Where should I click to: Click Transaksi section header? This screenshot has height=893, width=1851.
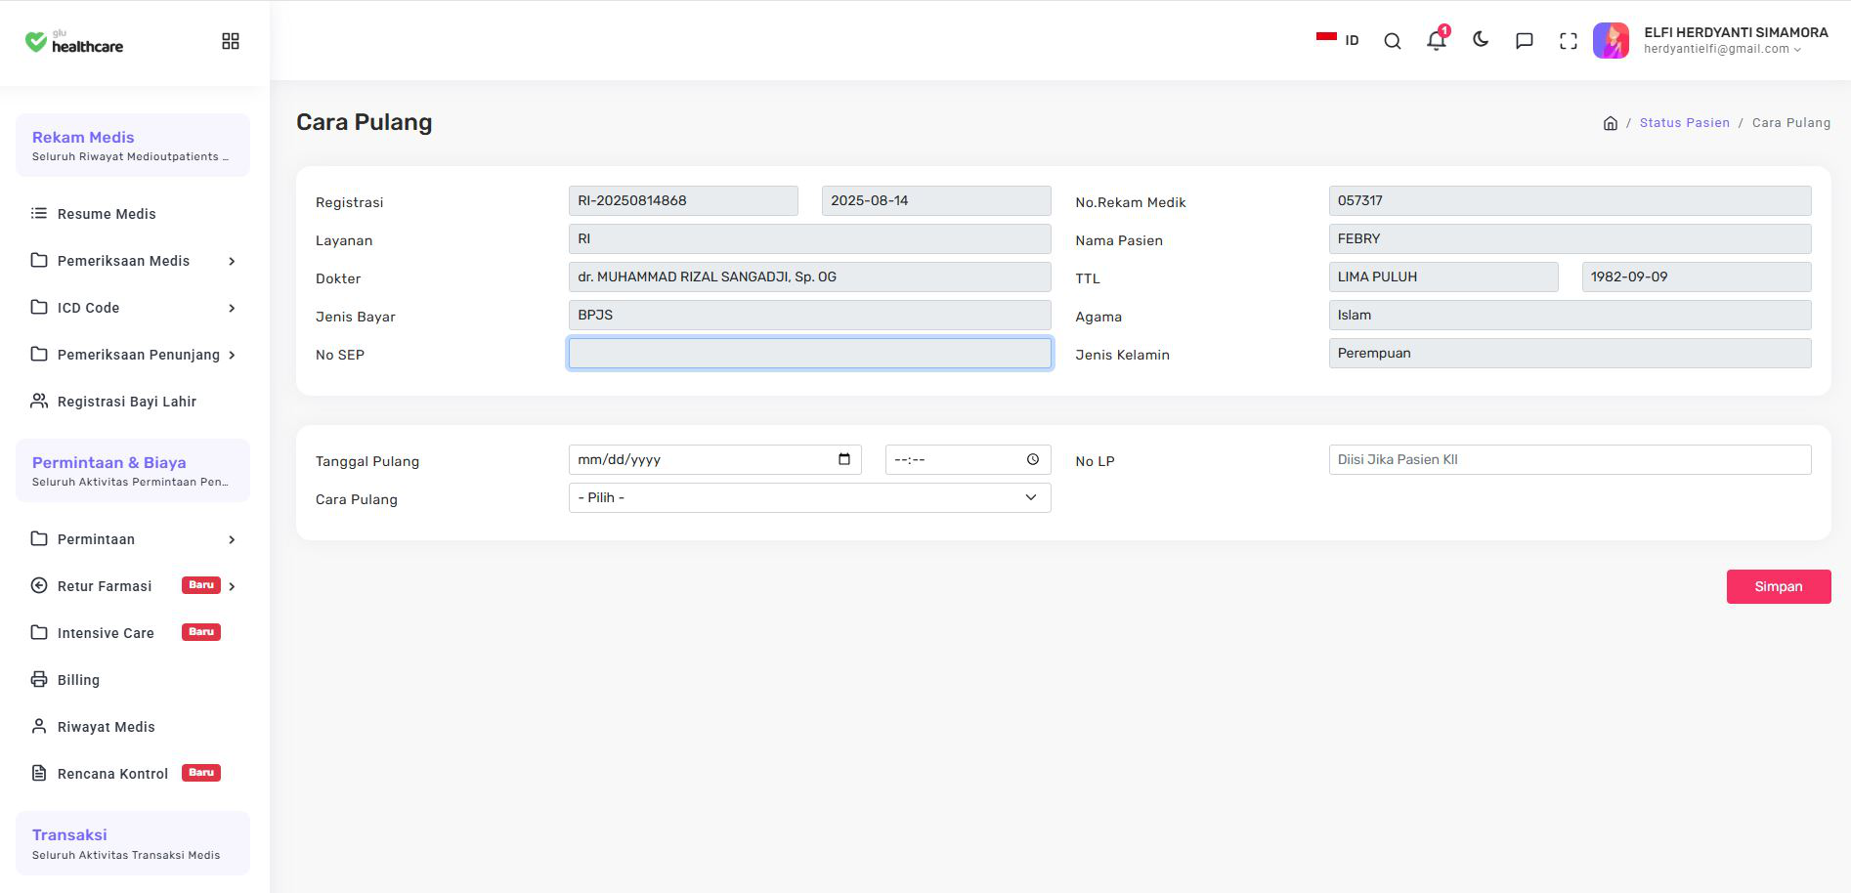tap(133, 843)
